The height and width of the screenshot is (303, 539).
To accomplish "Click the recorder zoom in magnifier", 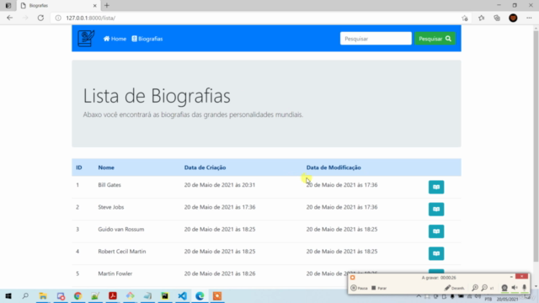I will coord(475,288).
